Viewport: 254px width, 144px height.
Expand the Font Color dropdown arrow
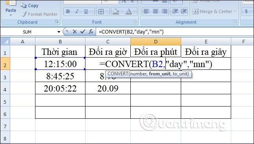(135, 11)
